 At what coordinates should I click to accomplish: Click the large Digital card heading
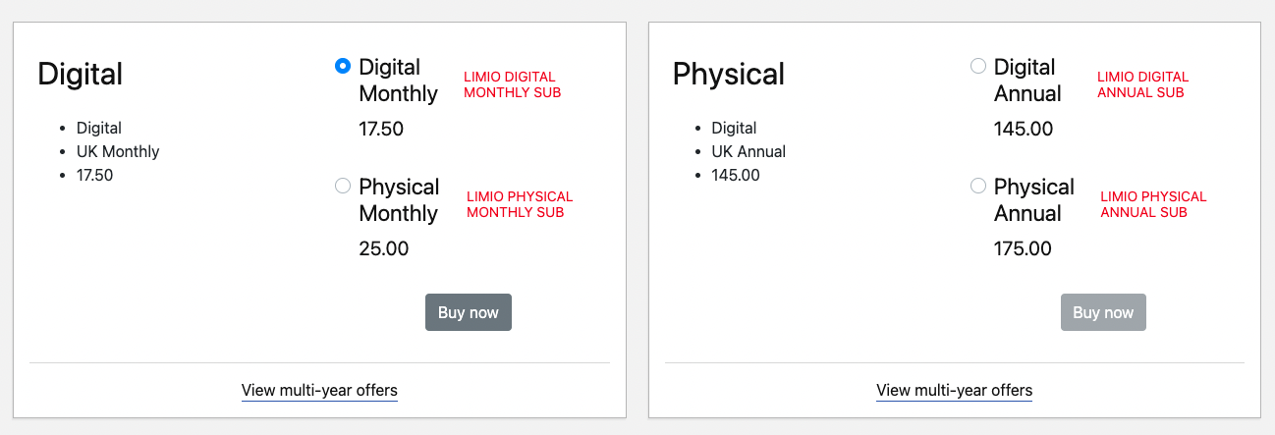81,74
